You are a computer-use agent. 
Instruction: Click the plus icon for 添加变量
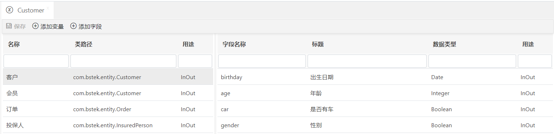point(35,26)
